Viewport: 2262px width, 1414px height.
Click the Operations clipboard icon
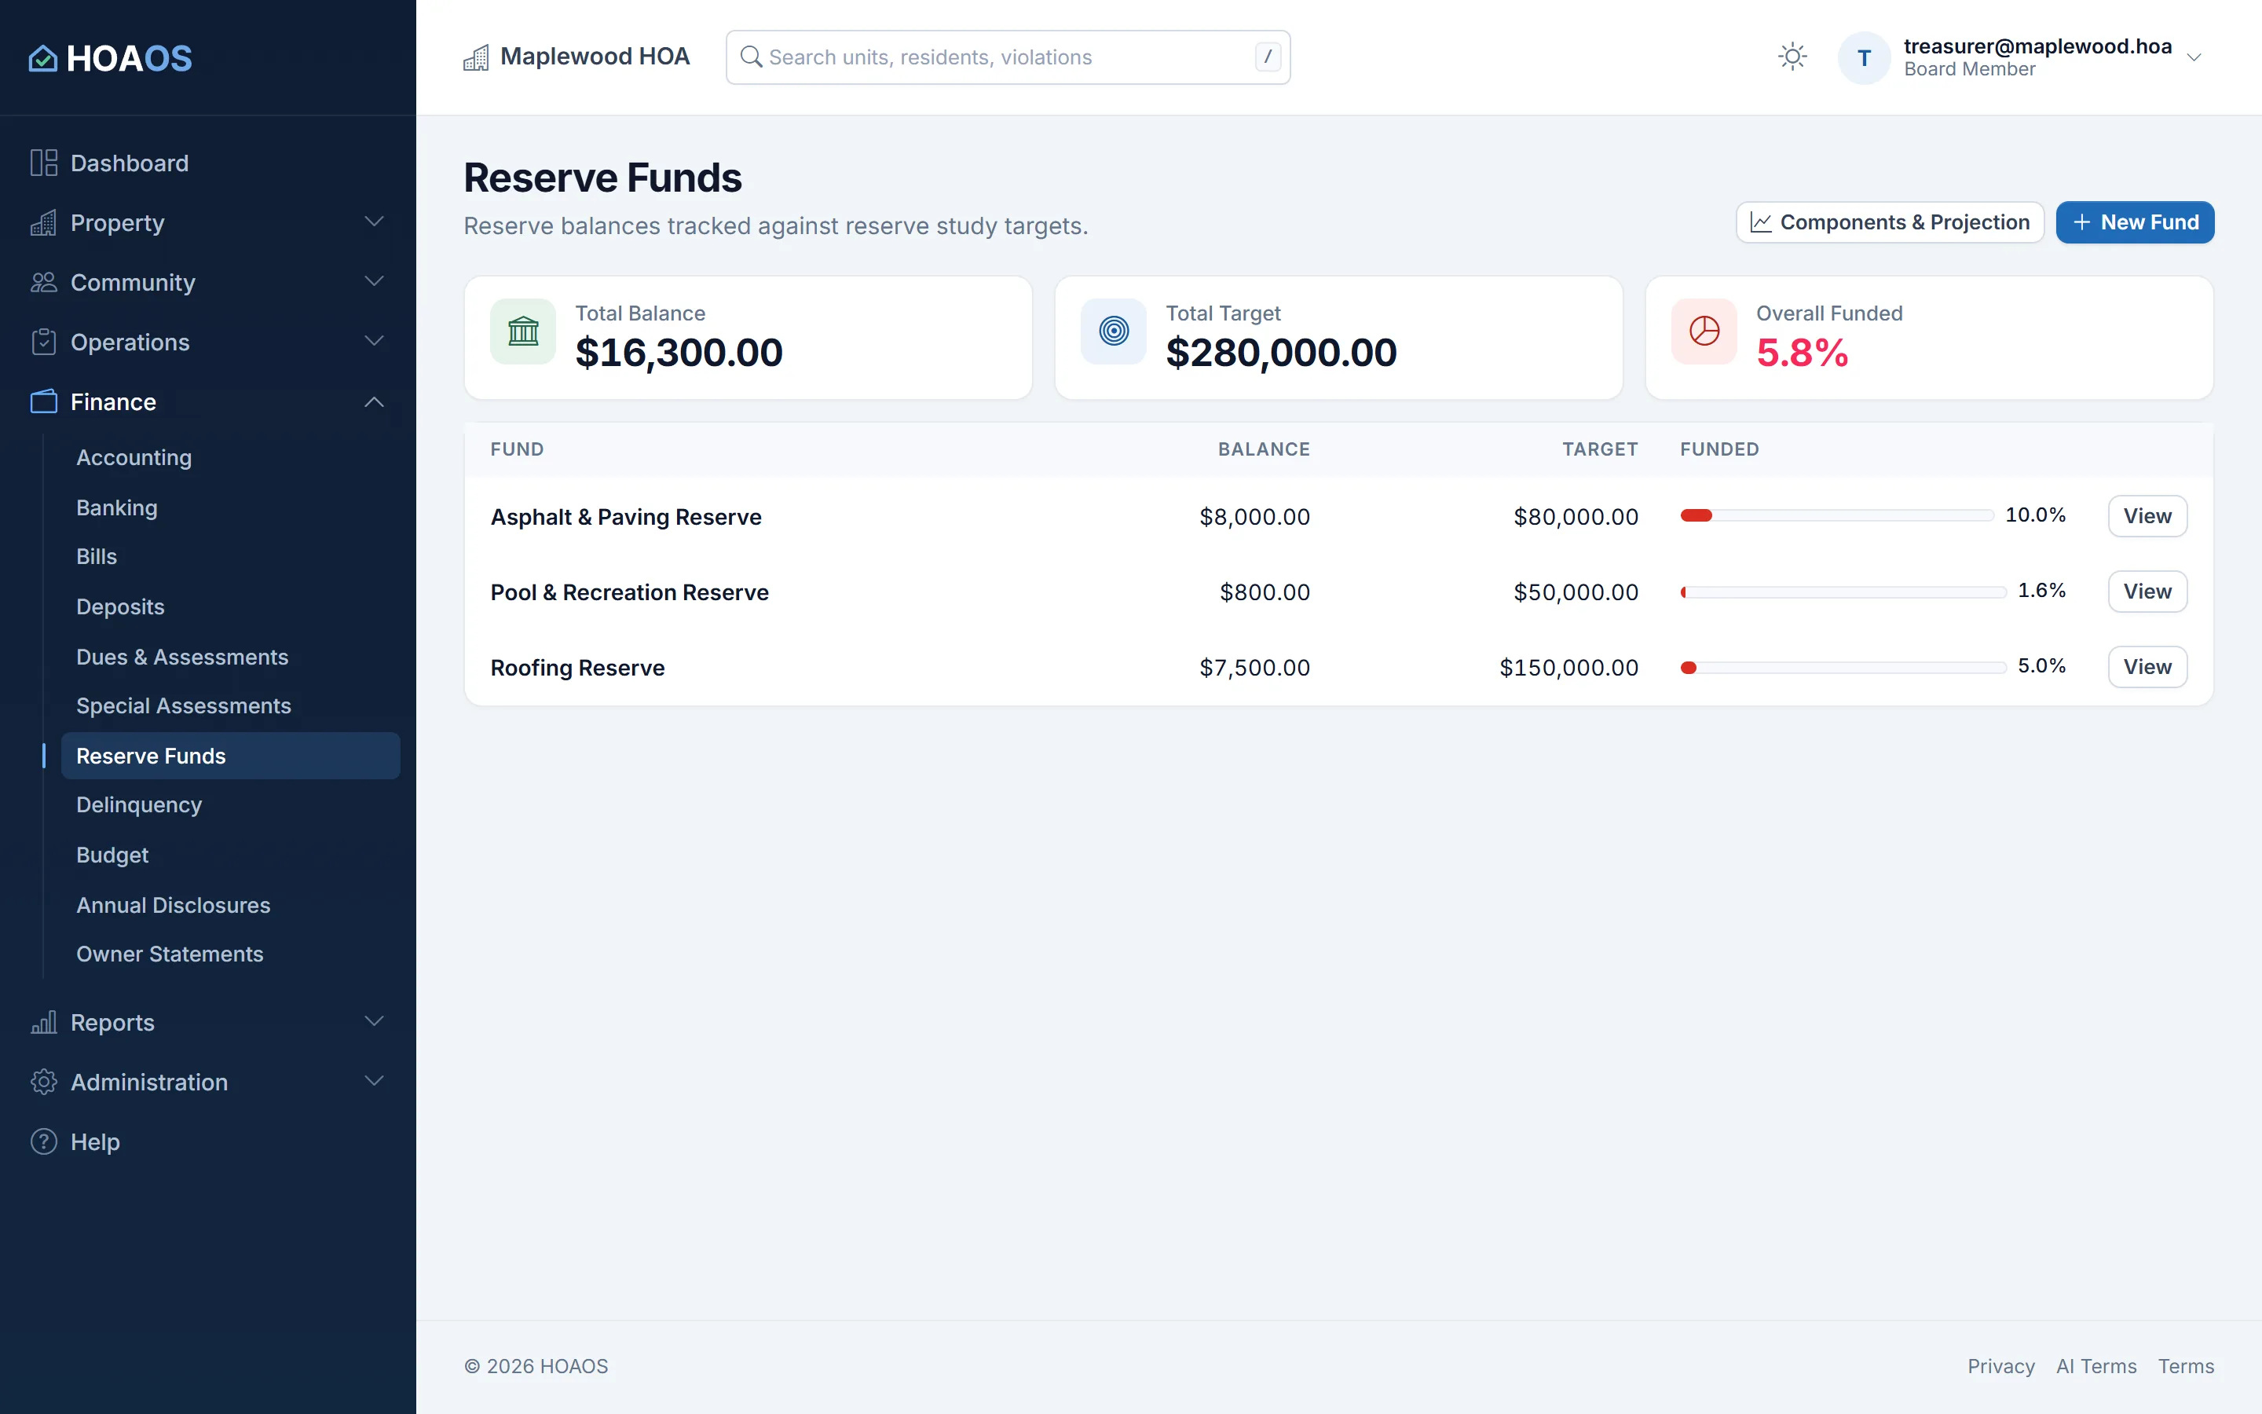click(44, 343)
